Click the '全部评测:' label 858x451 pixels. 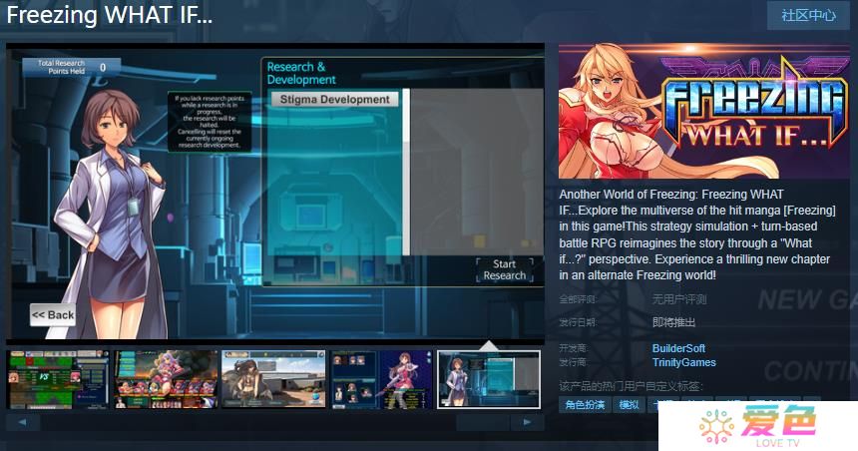click(578, 299)
